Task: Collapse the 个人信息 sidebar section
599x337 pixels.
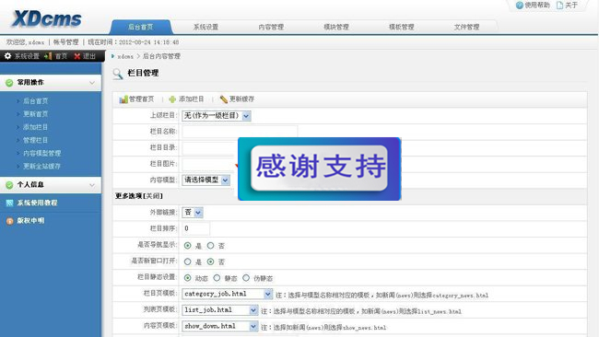Action: point(92,185)
